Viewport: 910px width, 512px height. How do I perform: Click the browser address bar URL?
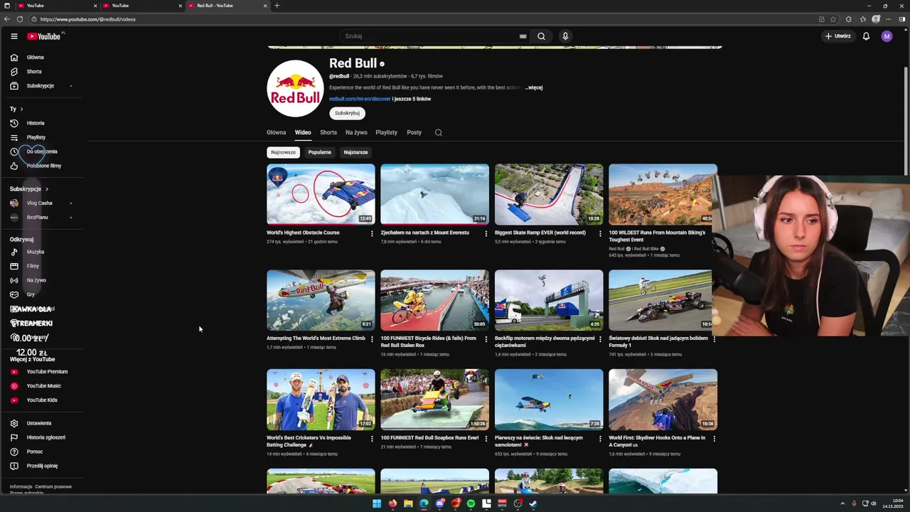pyautogui.click(x=88, y=19)
